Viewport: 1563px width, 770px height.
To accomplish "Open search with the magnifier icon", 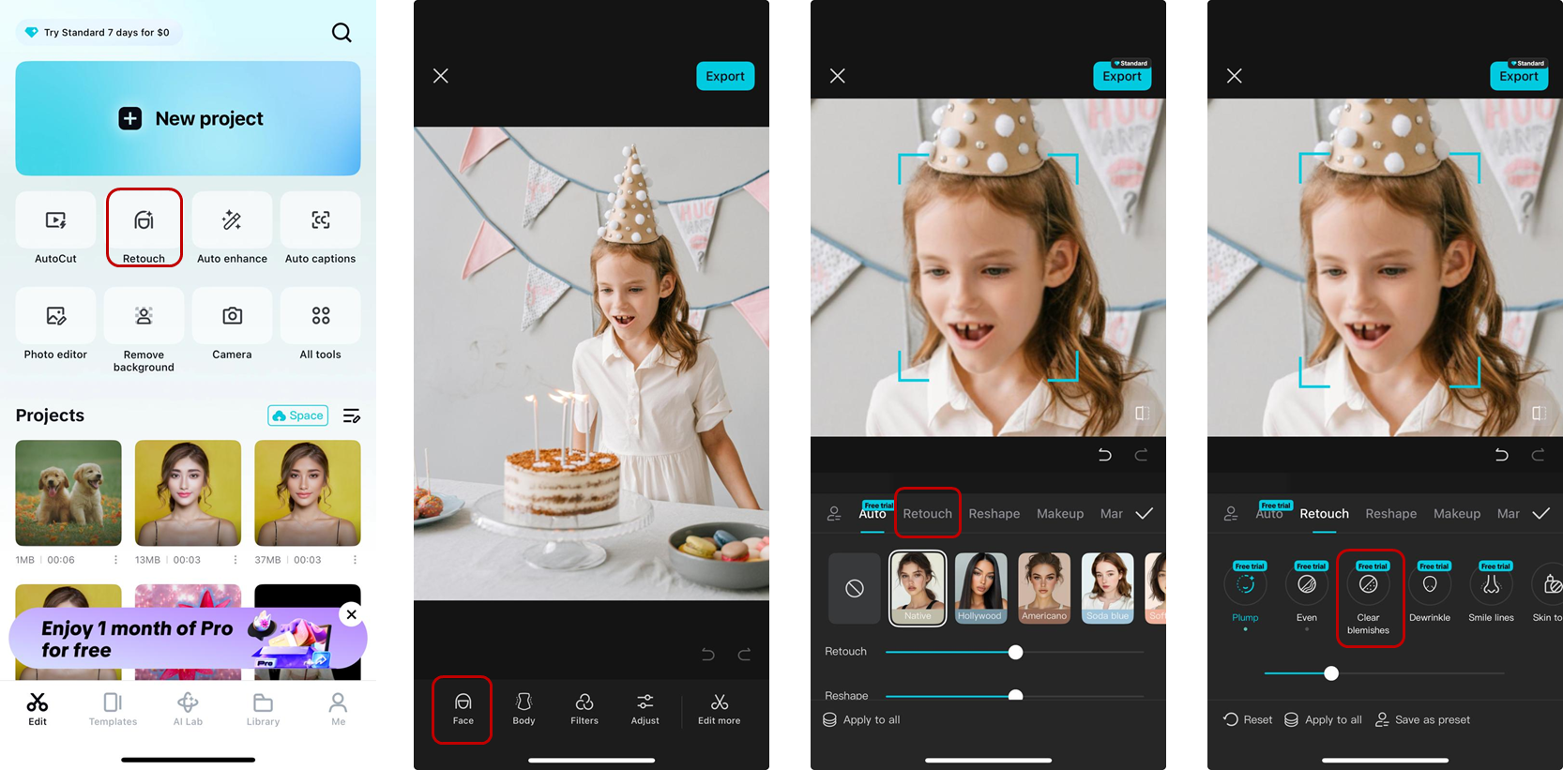I will (341, 33).
